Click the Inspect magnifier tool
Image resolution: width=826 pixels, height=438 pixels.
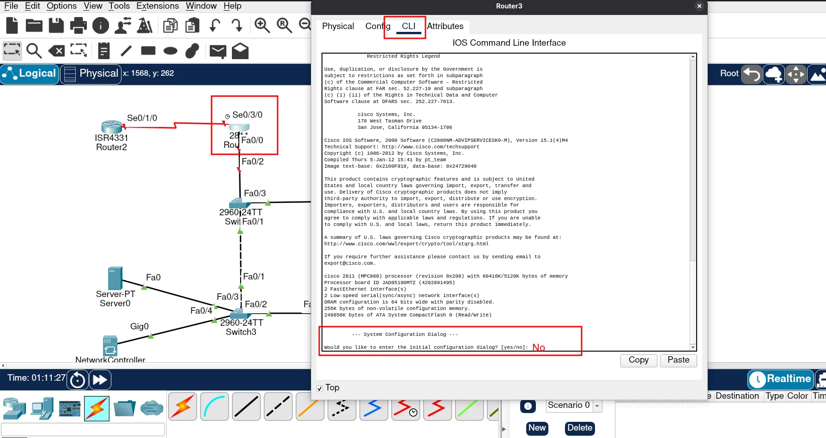[34, 51]
